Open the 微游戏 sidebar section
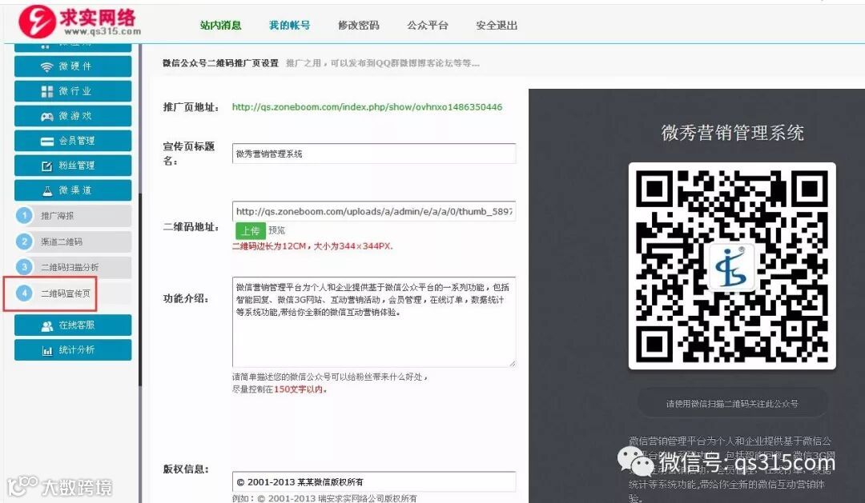This screenshot has width=865, height=503. [73, 116]
